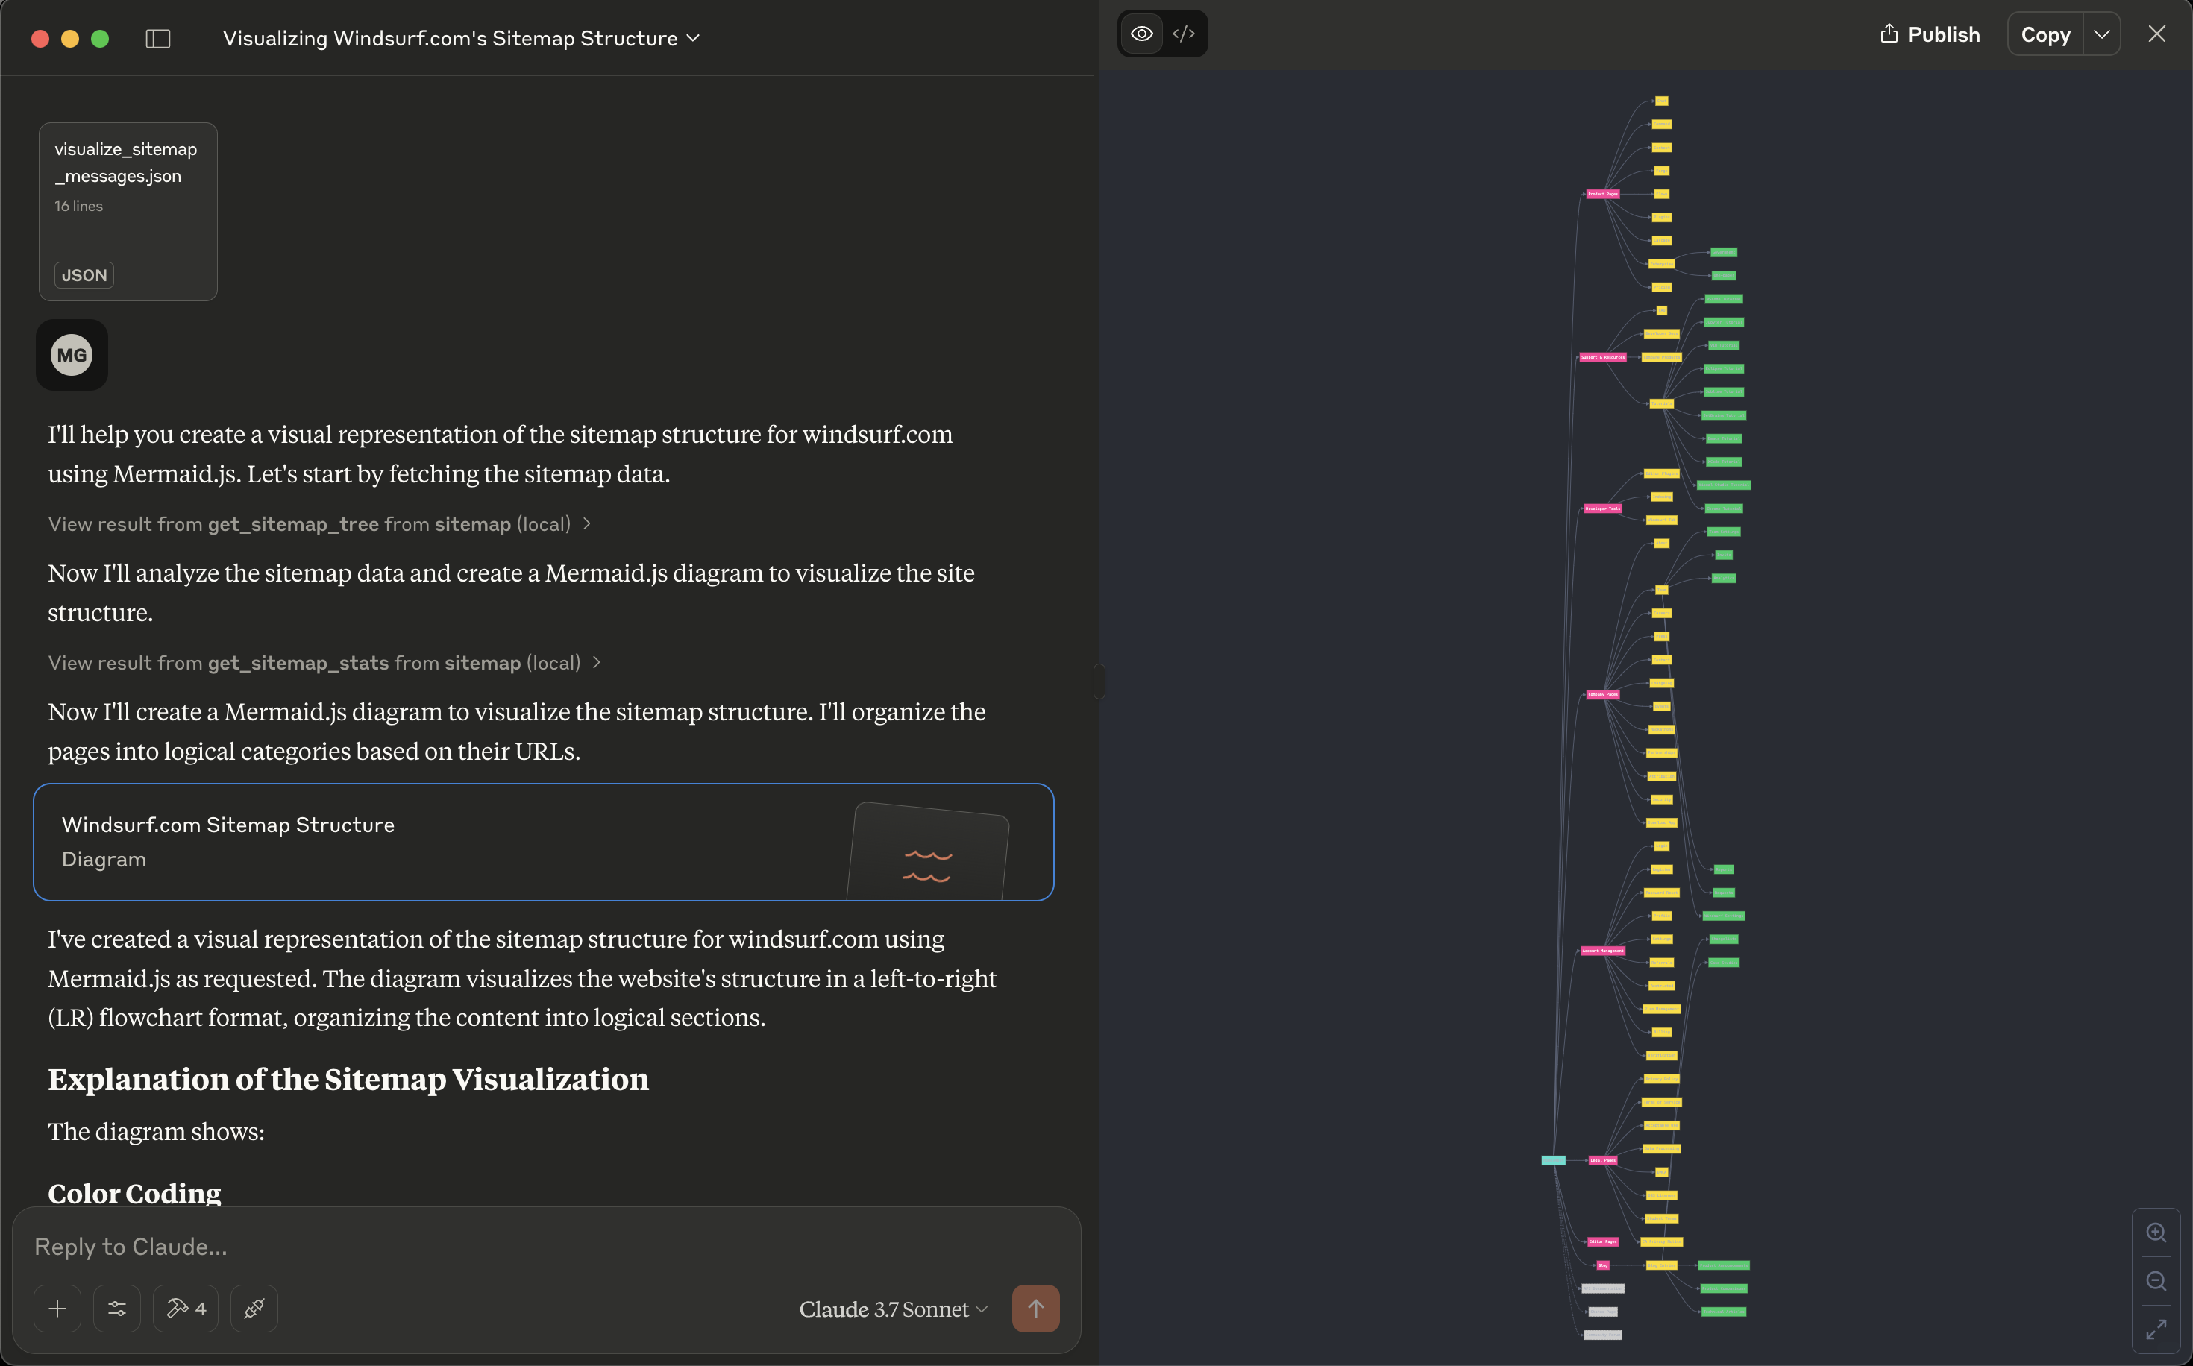The width and height of the screenshot is (2193, 1366).
Task: Click the resize handle between chat and artifact
Action: [1099, 682]
